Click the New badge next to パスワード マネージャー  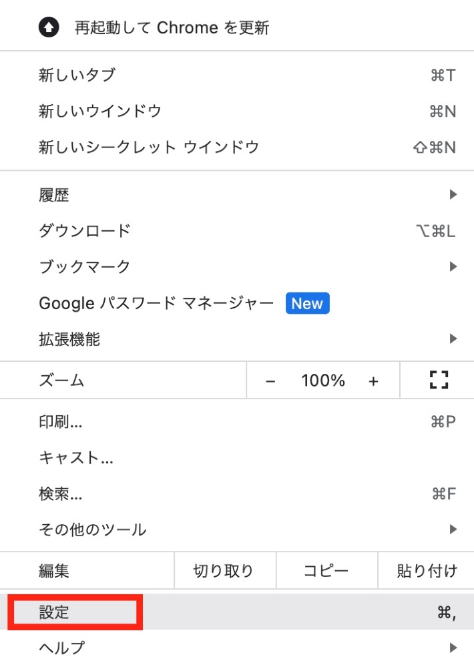tap(308, 303)
